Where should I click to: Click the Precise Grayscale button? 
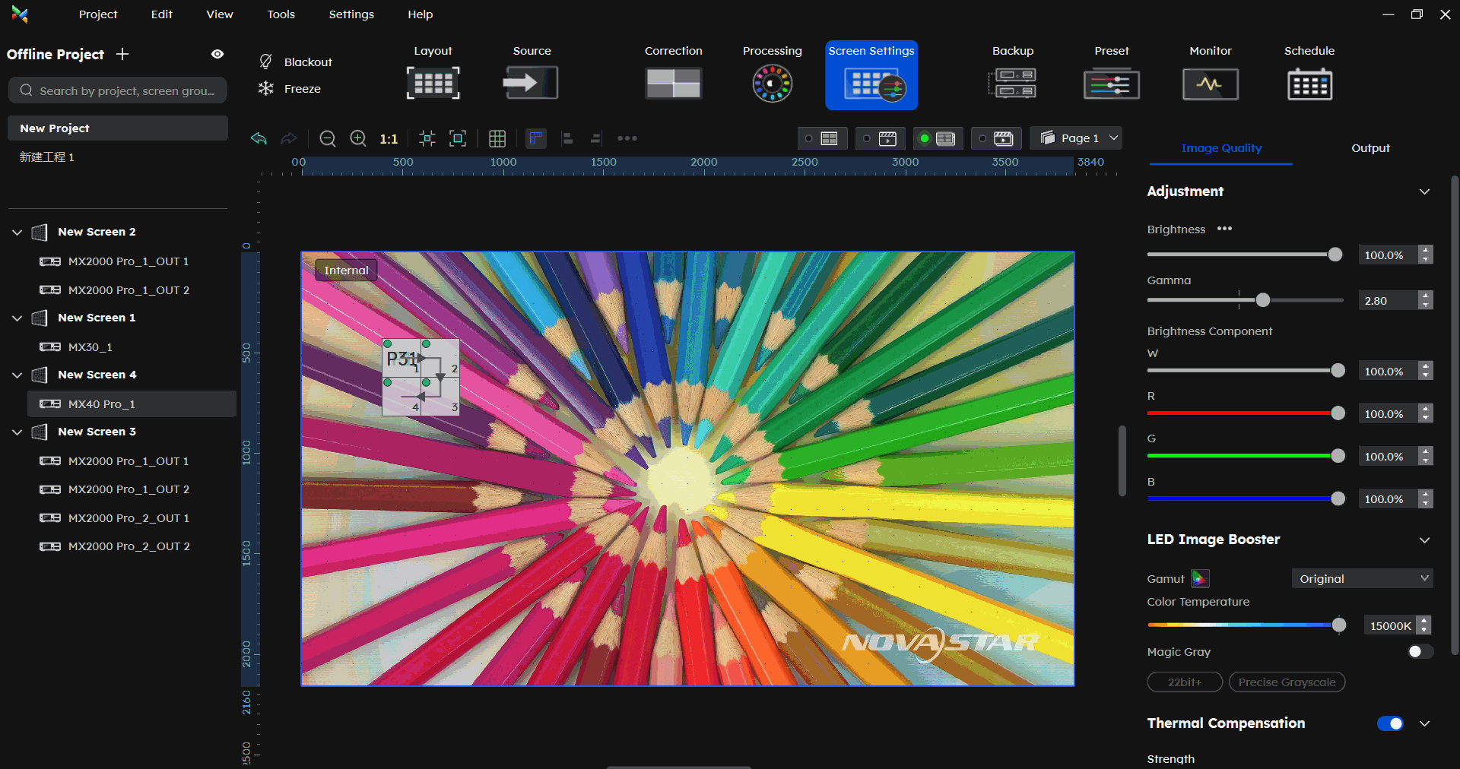(x=1287, y=682)
